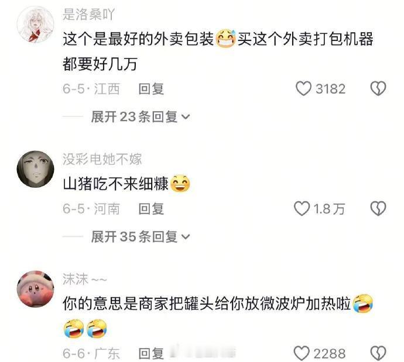Like the comment by 沫沫~~
The height and width of the screenshot is (362, 404).
click(x=302, y=353)
